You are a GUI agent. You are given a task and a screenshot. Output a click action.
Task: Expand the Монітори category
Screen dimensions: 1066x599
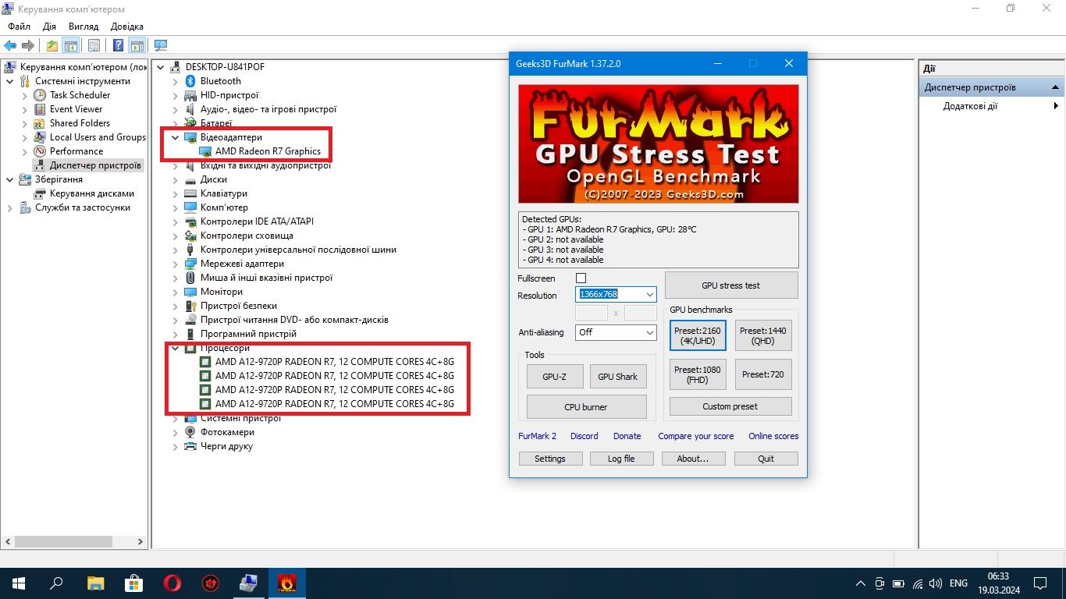pyautogui.click(x=175, y=292)
